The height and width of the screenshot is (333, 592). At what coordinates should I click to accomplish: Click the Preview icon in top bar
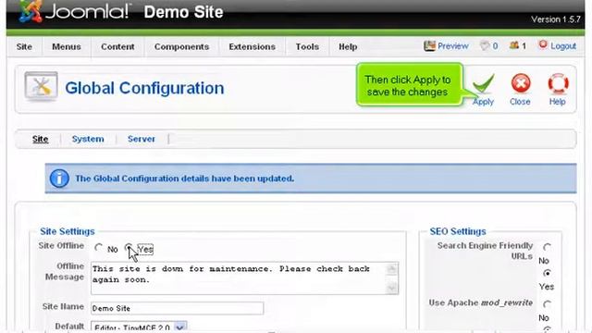[x=429, y=46]
